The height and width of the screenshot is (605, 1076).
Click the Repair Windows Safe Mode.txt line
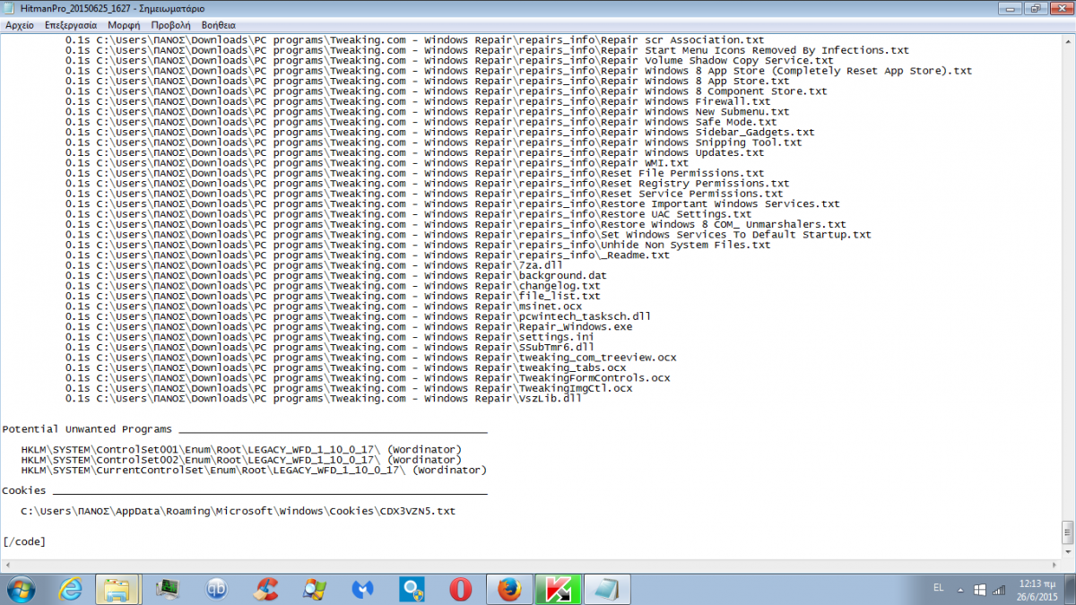tap(421, 122)
